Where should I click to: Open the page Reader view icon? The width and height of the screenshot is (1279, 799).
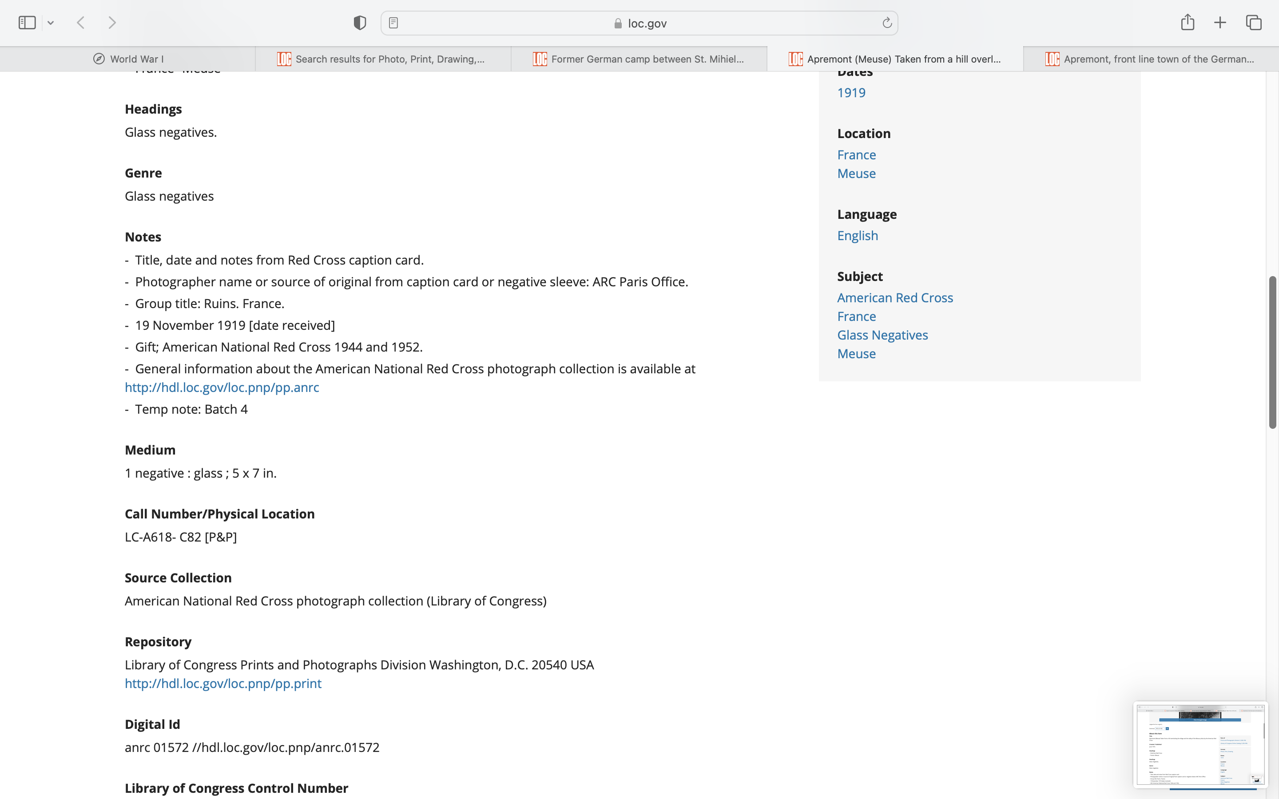pos(393,23)
